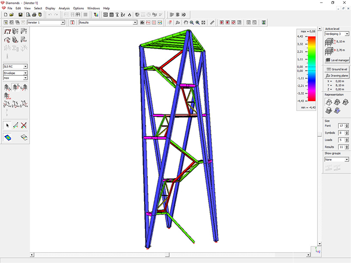Viewport: 351px width, 263px height.
Task: Select the Pan hand tool
Action: (186, 23)
